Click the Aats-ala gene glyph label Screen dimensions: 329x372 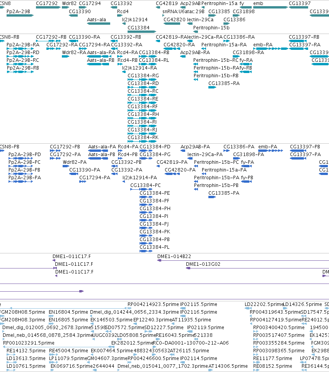point(96,19)
